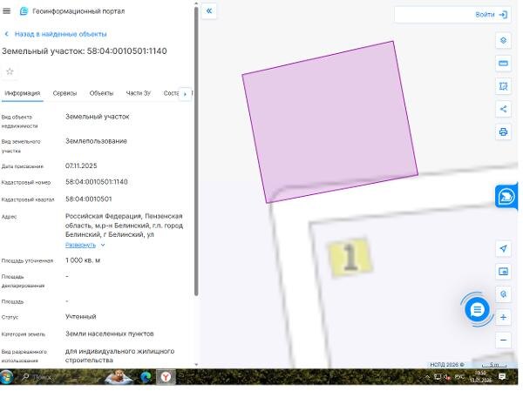Open Microsoft Edge from taskbar
The height and width of the screenshot is (418, 523).
point(146,377)
